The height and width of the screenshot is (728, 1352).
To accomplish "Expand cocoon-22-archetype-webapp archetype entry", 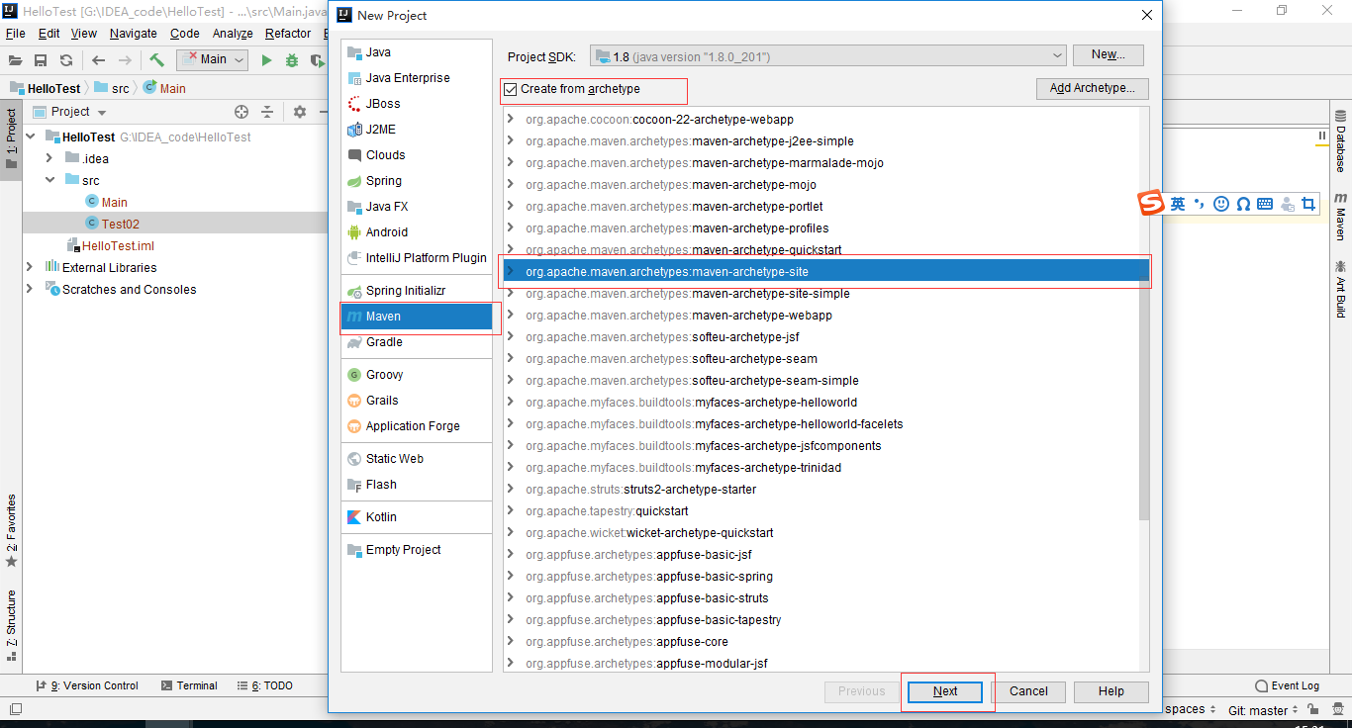I will 511,120.
